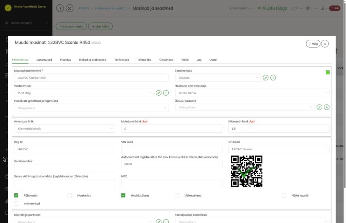Click the VIN kood input field

[172, 149]
